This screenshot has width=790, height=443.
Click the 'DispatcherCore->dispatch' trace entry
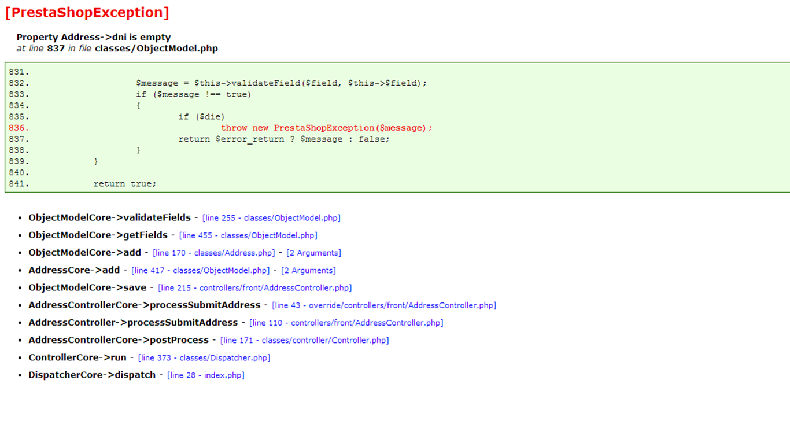coord(93,375)
